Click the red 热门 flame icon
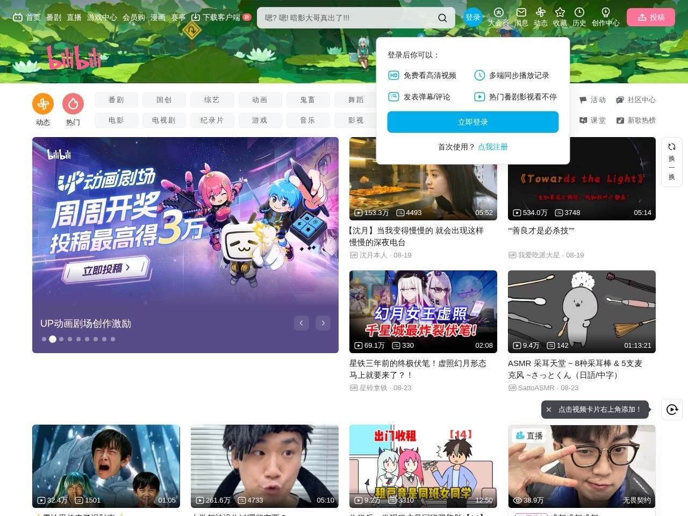The image size is (688, 516). point(73,104)
